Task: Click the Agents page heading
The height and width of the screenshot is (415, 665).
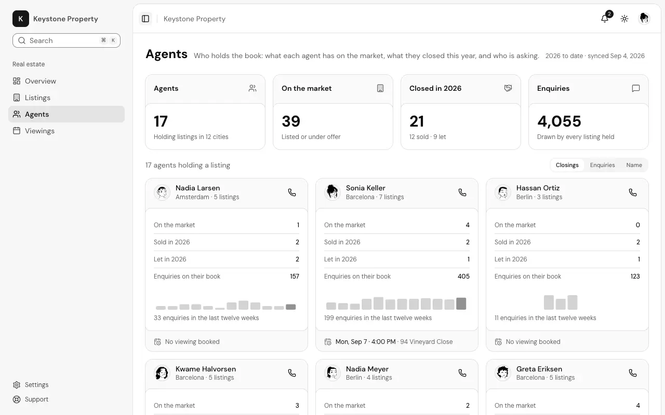Action: [x=166, y=54]
